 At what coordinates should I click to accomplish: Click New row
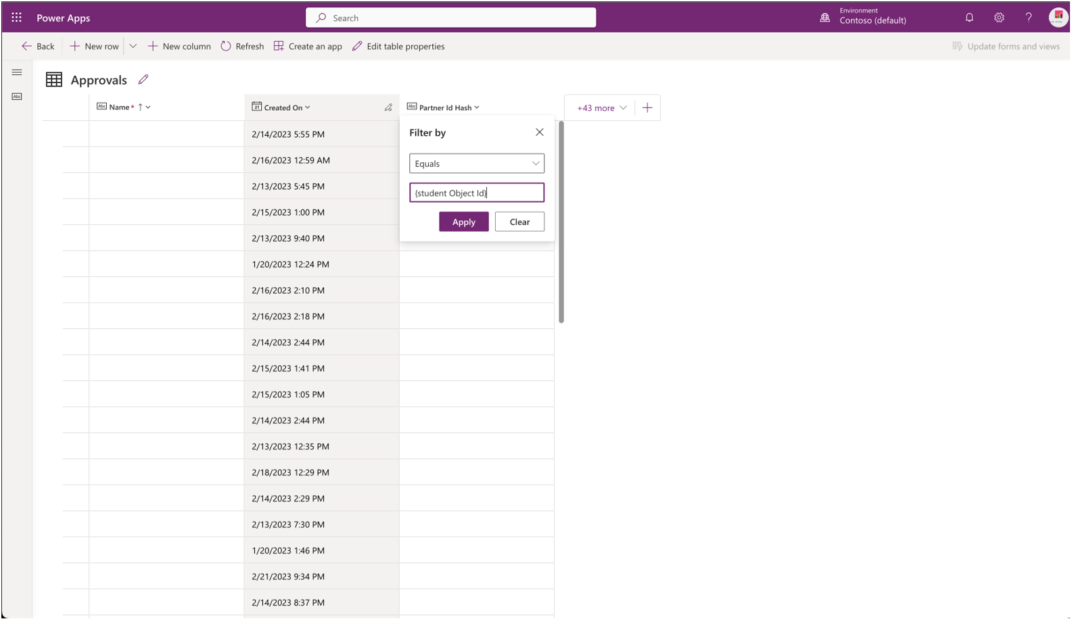[94, 46]
